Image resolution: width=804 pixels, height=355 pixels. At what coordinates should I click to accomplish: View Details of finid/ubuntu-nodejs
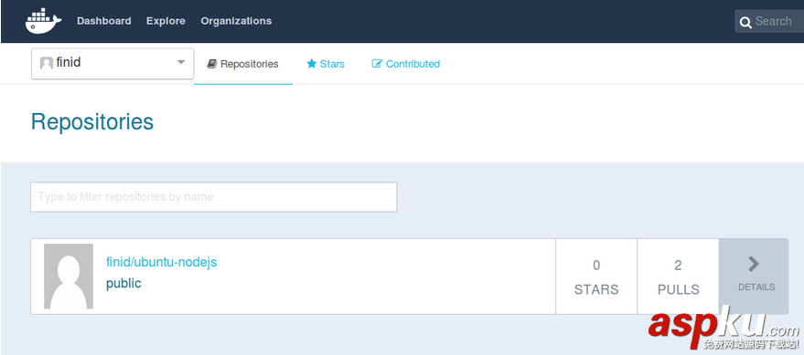pos(754,277)
